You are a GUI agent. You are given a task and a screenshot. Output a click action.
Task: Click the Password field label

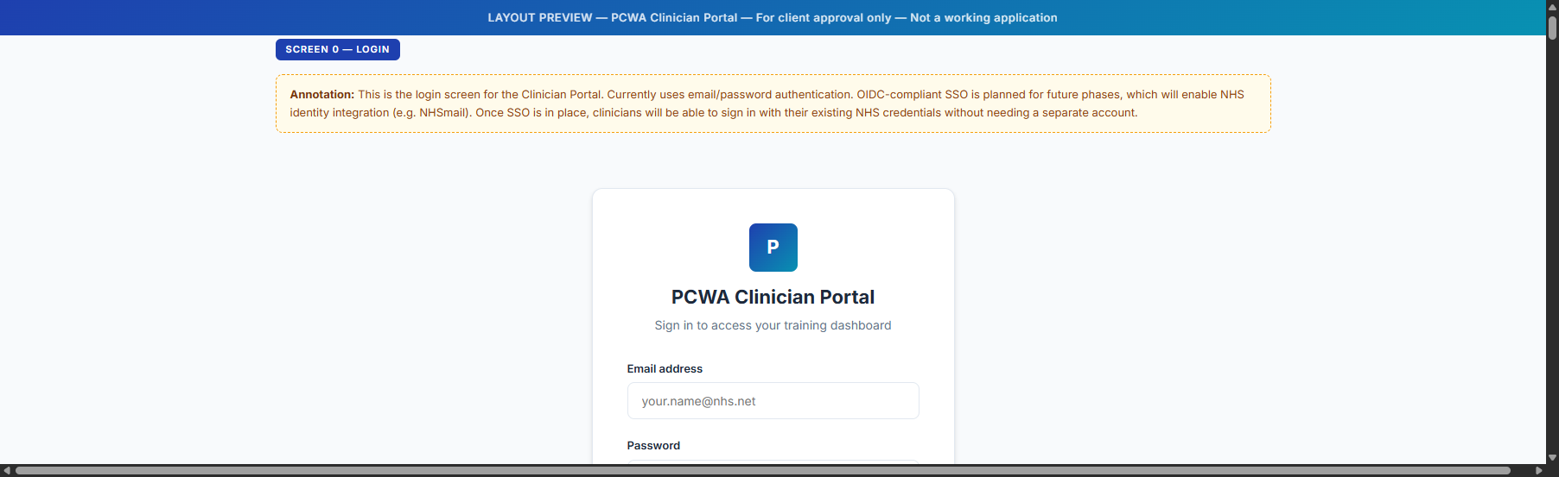pyautogui.click(x=653, y=445)
